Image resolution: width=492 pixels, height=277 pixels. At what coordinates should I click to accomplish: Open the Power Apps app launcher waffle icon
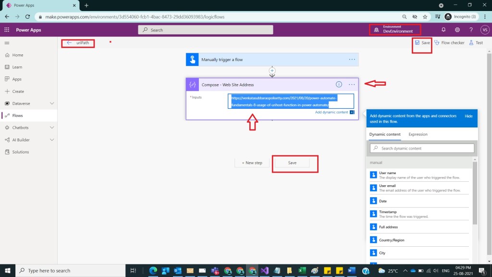click(7, 30)
